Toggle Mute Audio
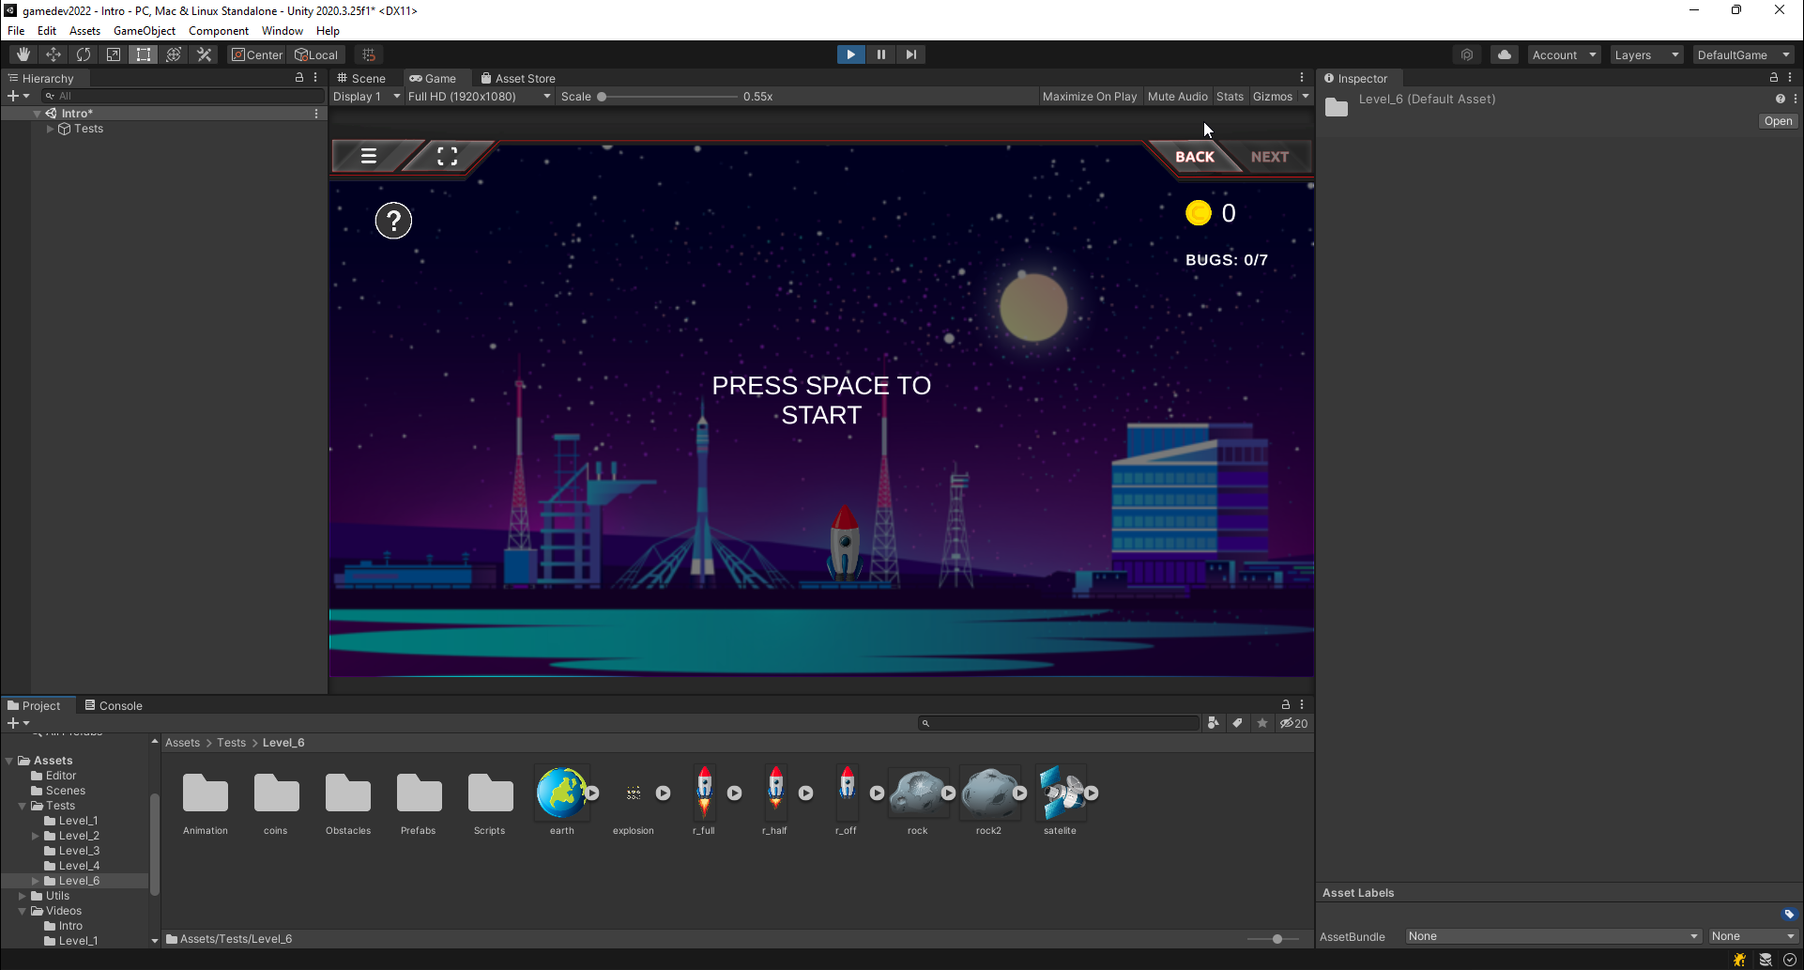This screenshot has height=970, width=1804. pos(1177,96)
